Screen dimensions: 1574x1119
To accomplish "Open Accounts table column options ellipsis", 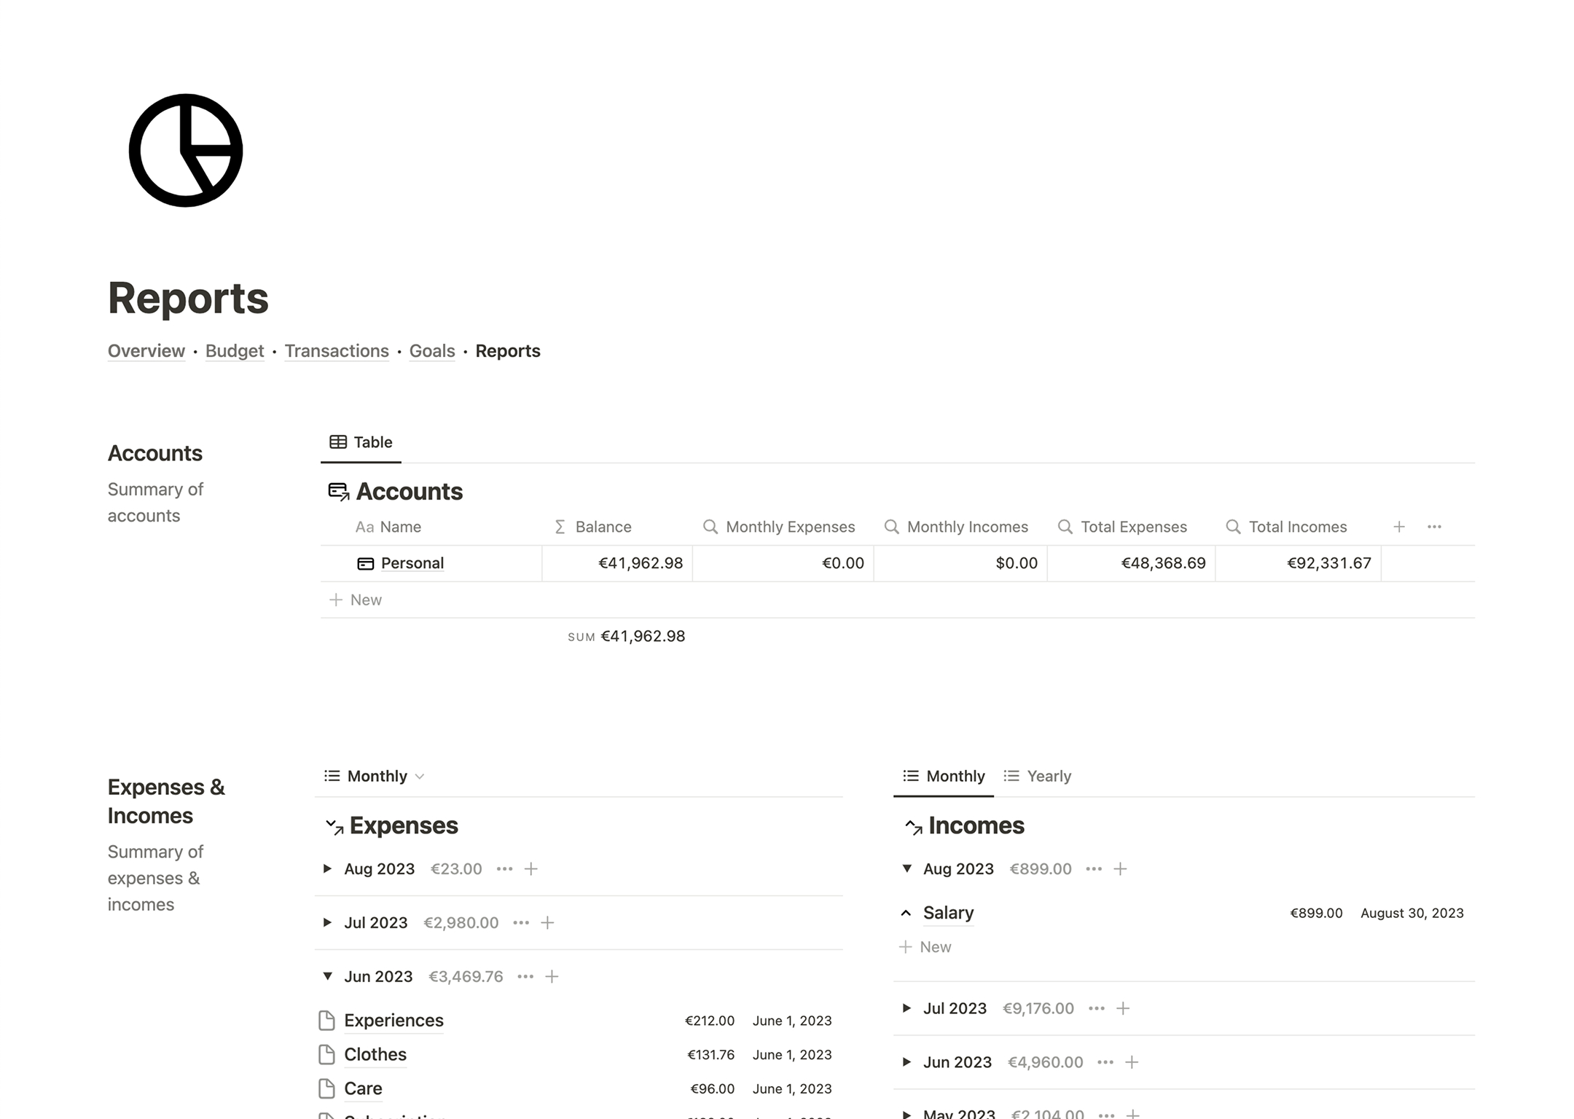I will pos(1434,527).
